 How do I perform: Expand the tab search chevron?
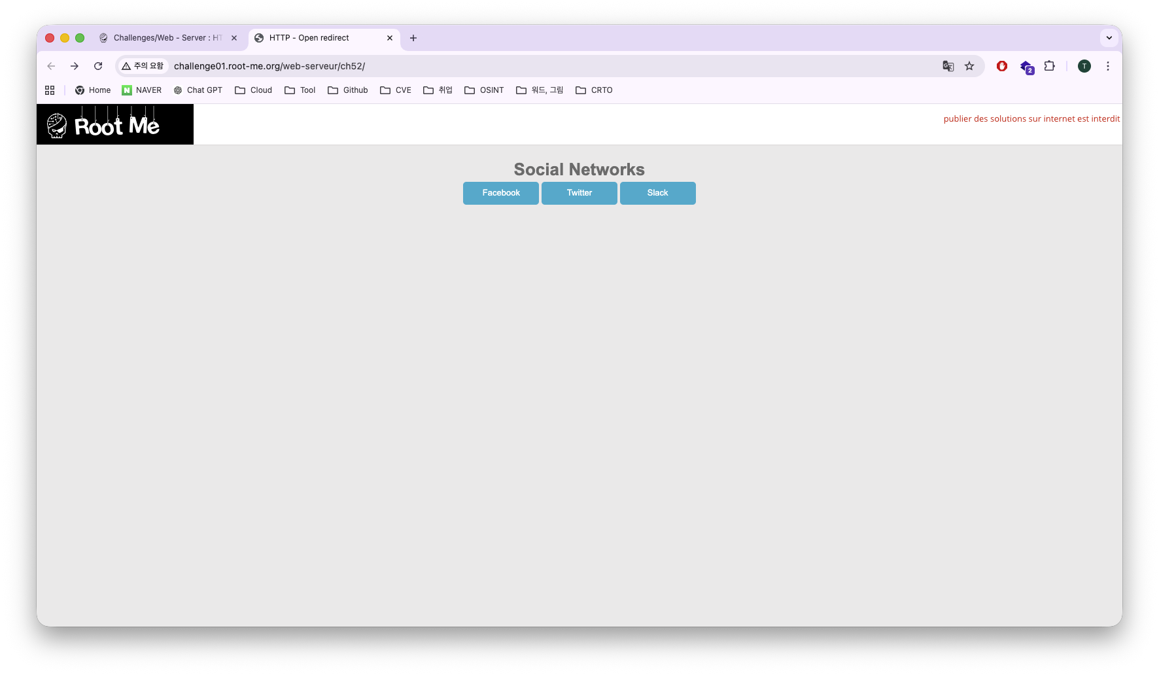(1109, 38)
